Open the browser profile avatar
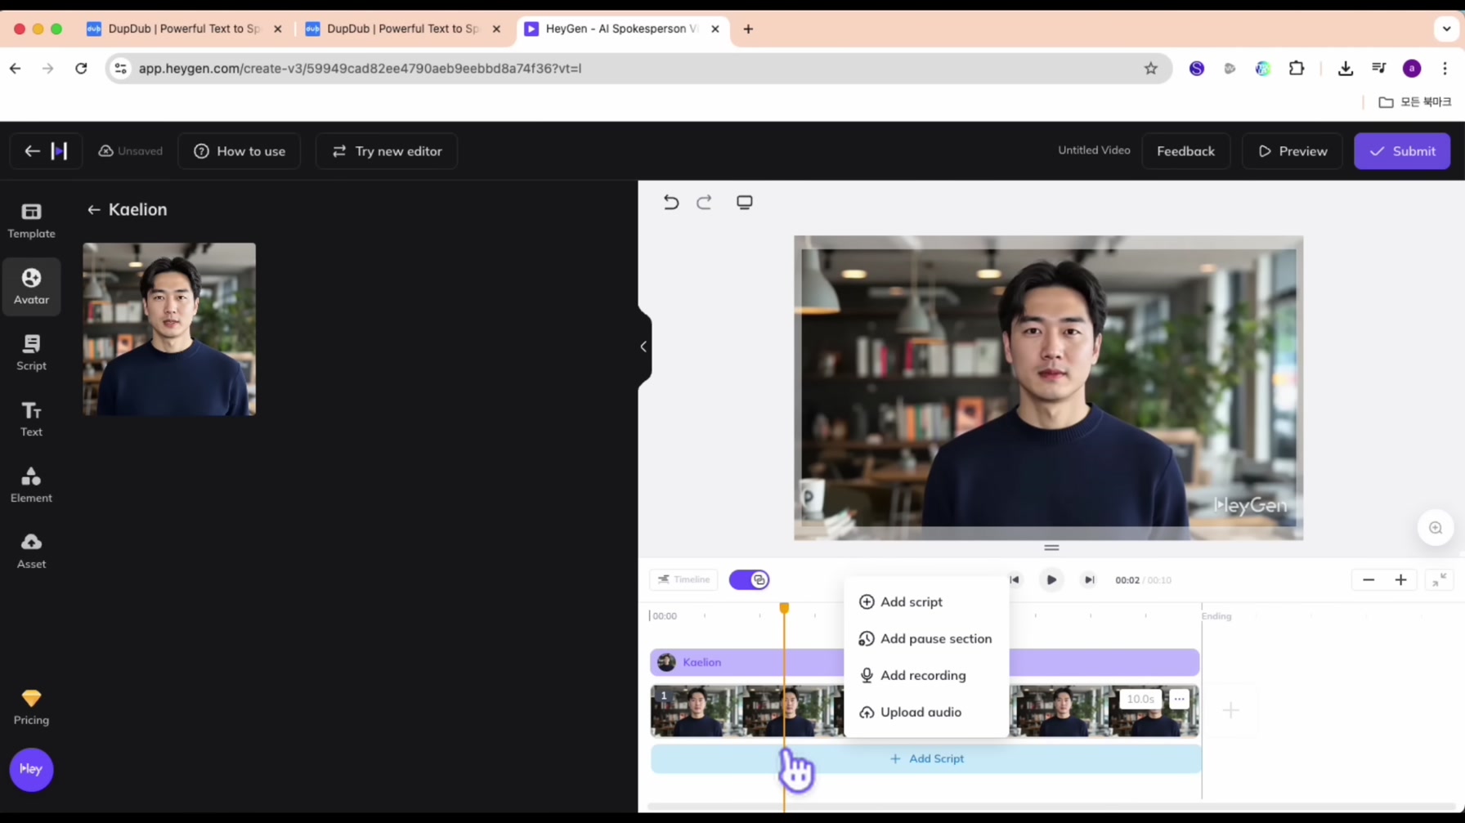The width and height of the screenshot is (1465, 823). click(1412, 69)
